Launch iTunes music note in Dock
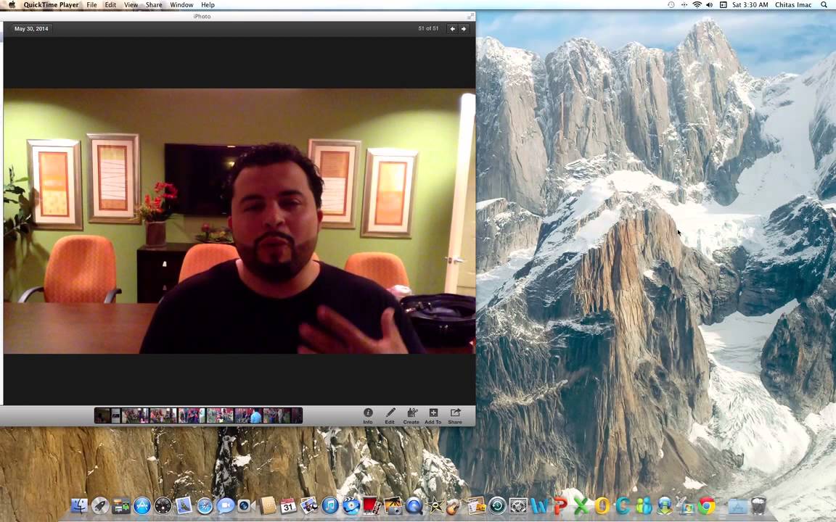The width and height of the screenshot is (836, 522). 330,505
